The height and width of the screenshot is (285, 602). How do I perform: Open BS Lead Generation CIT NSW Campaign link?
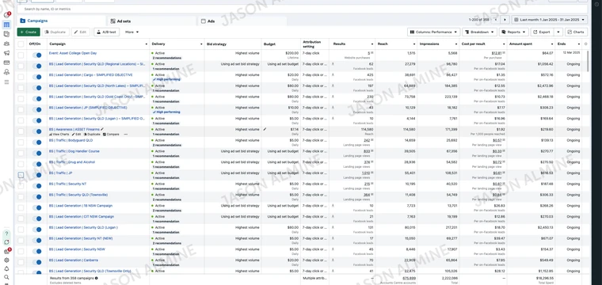(82, 217)
